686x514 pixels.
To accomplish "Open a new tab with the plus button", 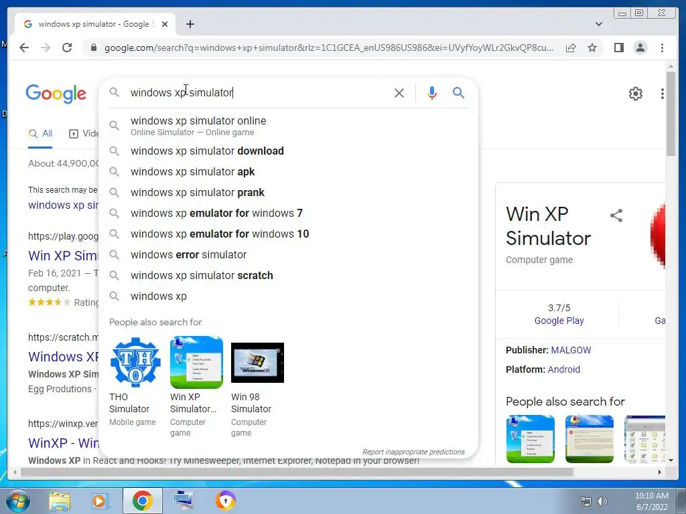I will 190,24.
